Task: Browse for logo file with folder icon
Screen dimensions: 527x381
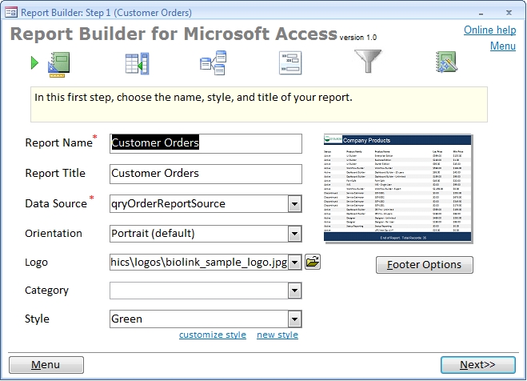Action: [313, 262]
